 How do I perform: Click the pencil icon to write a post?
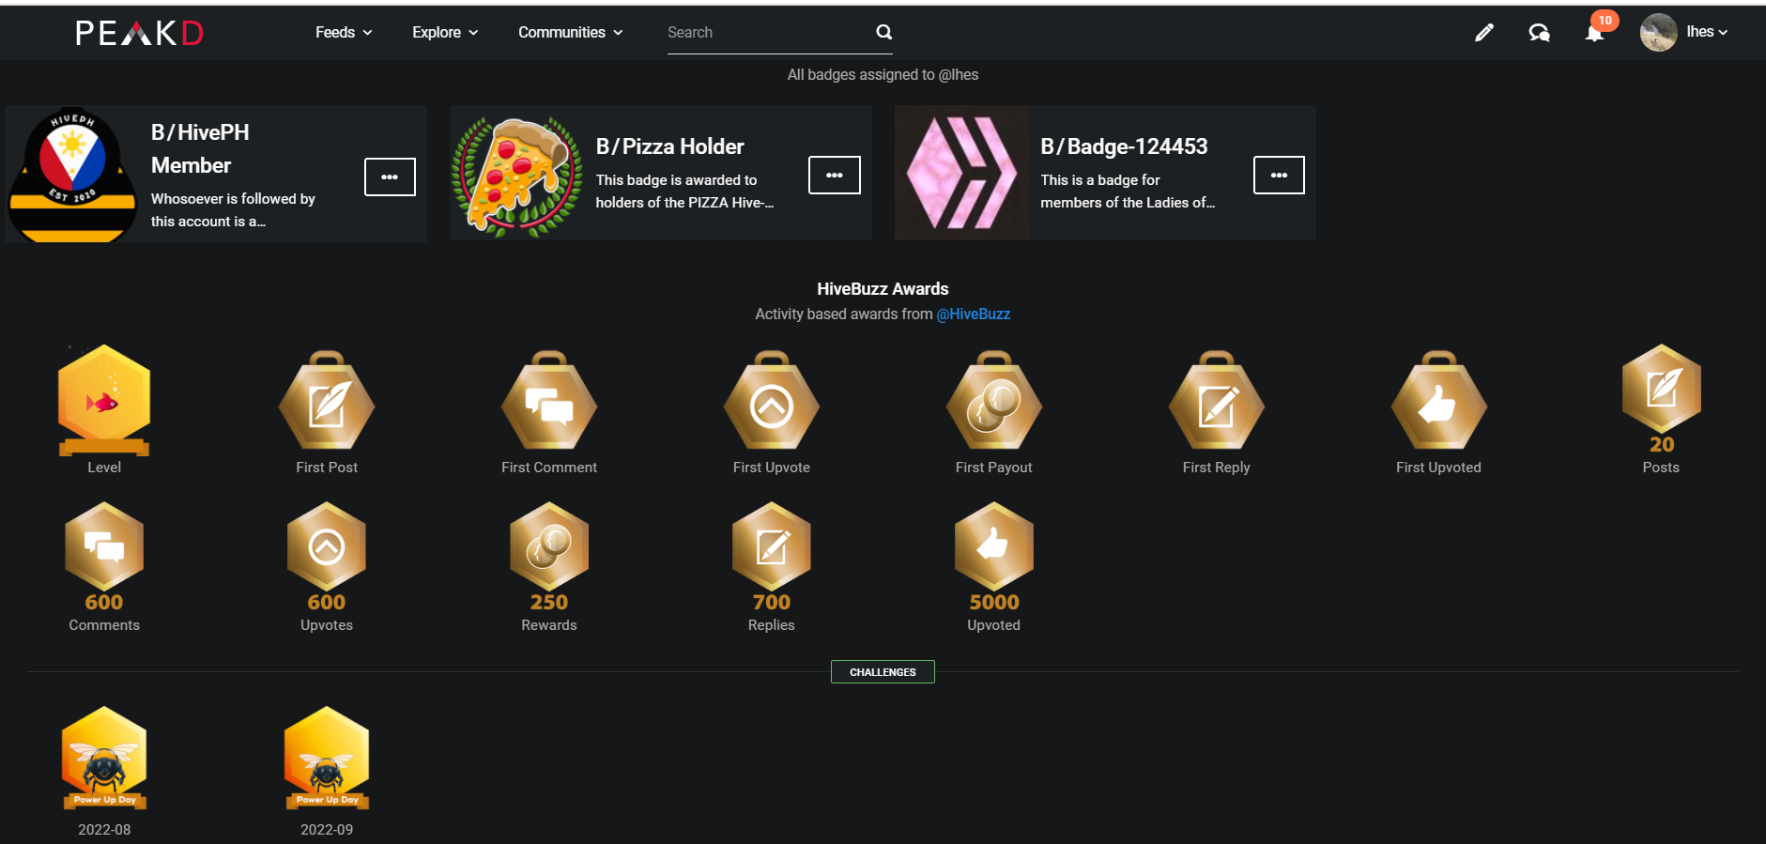(x=1483, y=33)
